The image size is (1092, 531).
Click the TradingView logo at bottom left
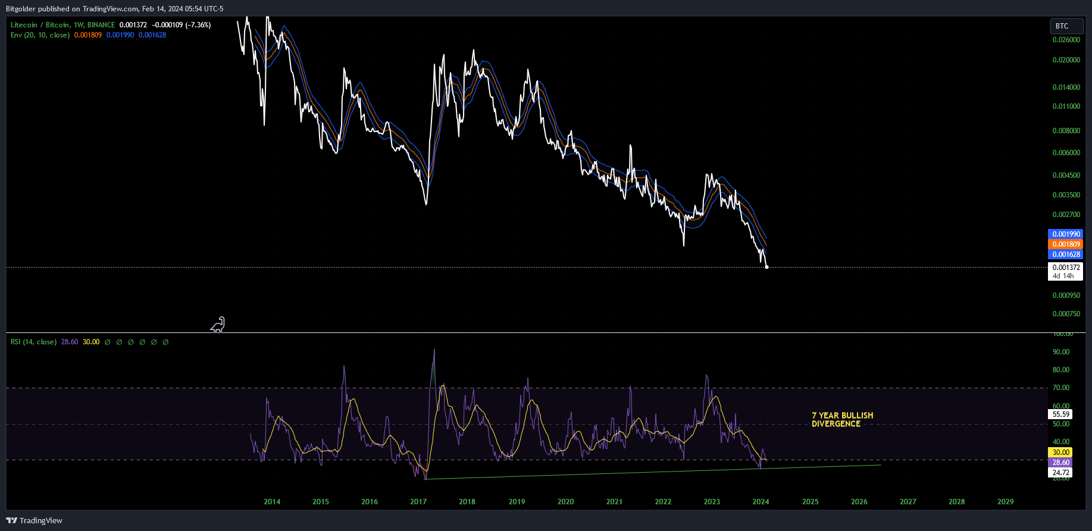click(34, 520)
